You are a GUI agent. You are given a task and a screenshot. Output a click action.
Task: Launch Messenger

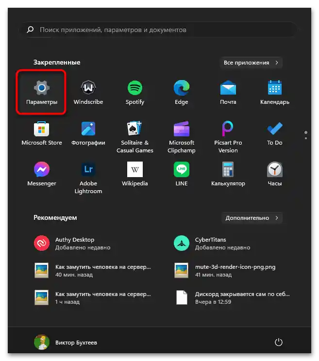pos(41,174)
